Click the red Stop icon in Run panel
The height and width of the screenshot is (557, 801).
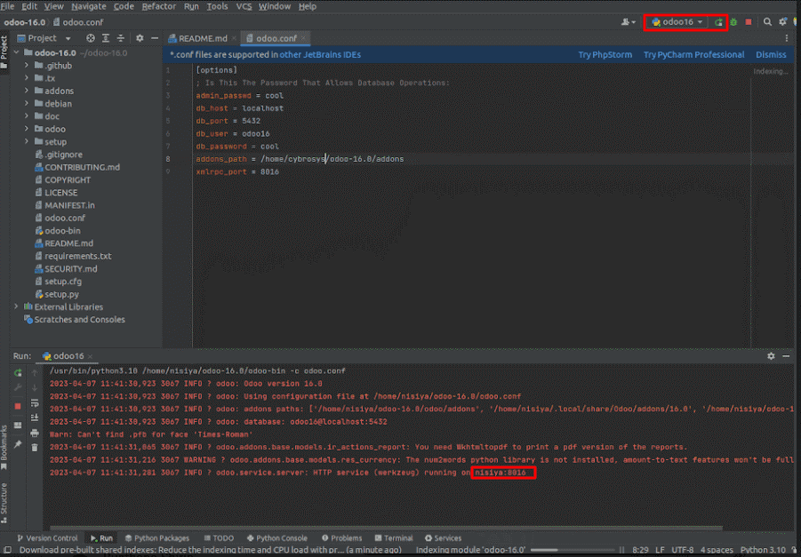coord(18,406)
